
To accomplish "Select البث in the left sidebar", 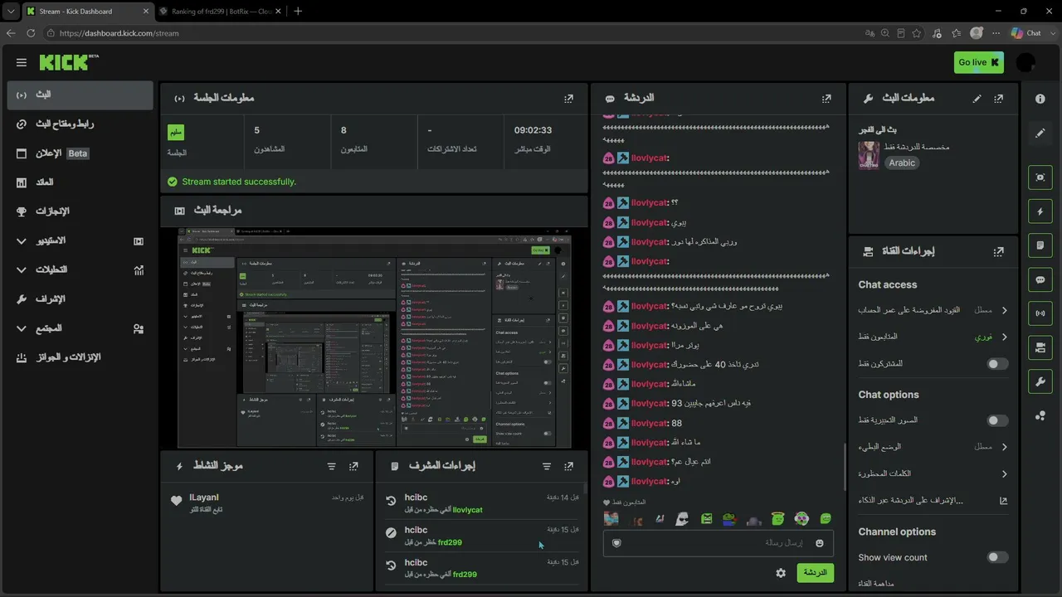I will 80,95.
